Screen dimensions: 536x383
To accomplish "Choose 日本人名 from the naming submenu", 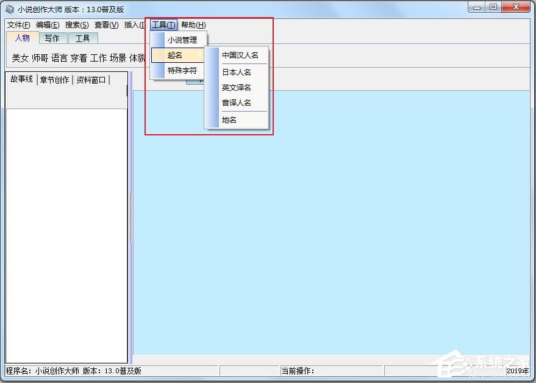I will pyautogui.click(x=237, y=72).
